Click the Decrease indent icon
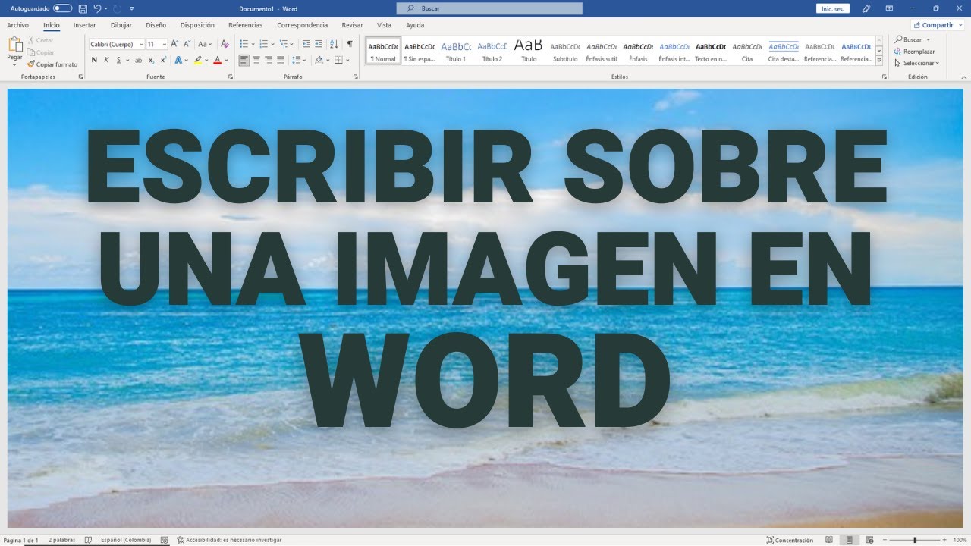Image resolution: width=971 pixels, height=546 pixels. (305, 44)
